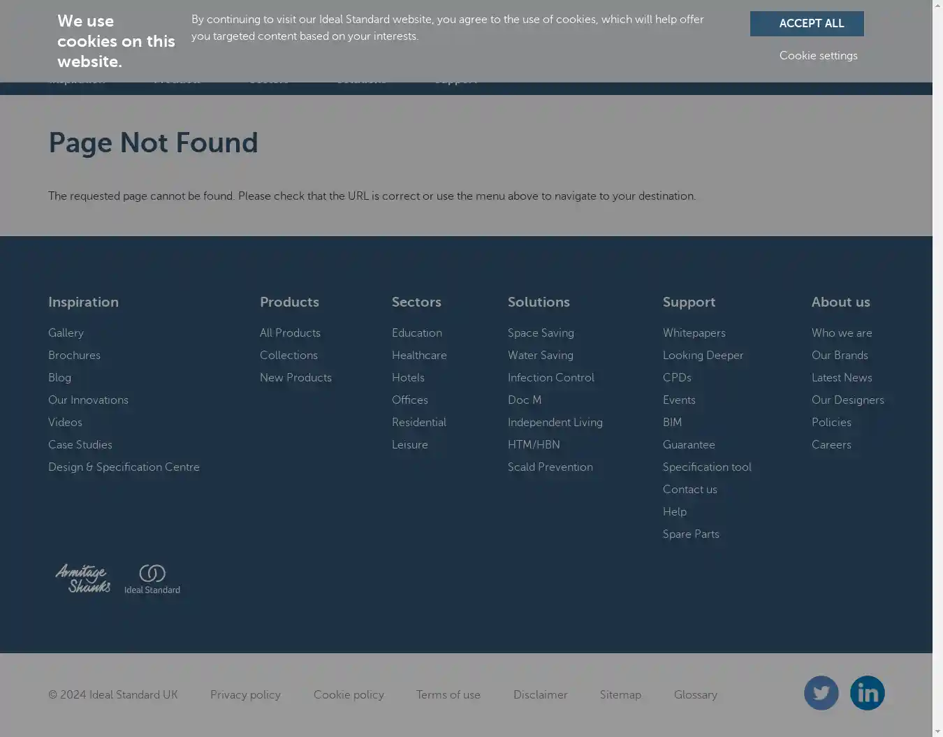943x737 pixels.
Task: Open the Glossary link
Action: (695, 695)
